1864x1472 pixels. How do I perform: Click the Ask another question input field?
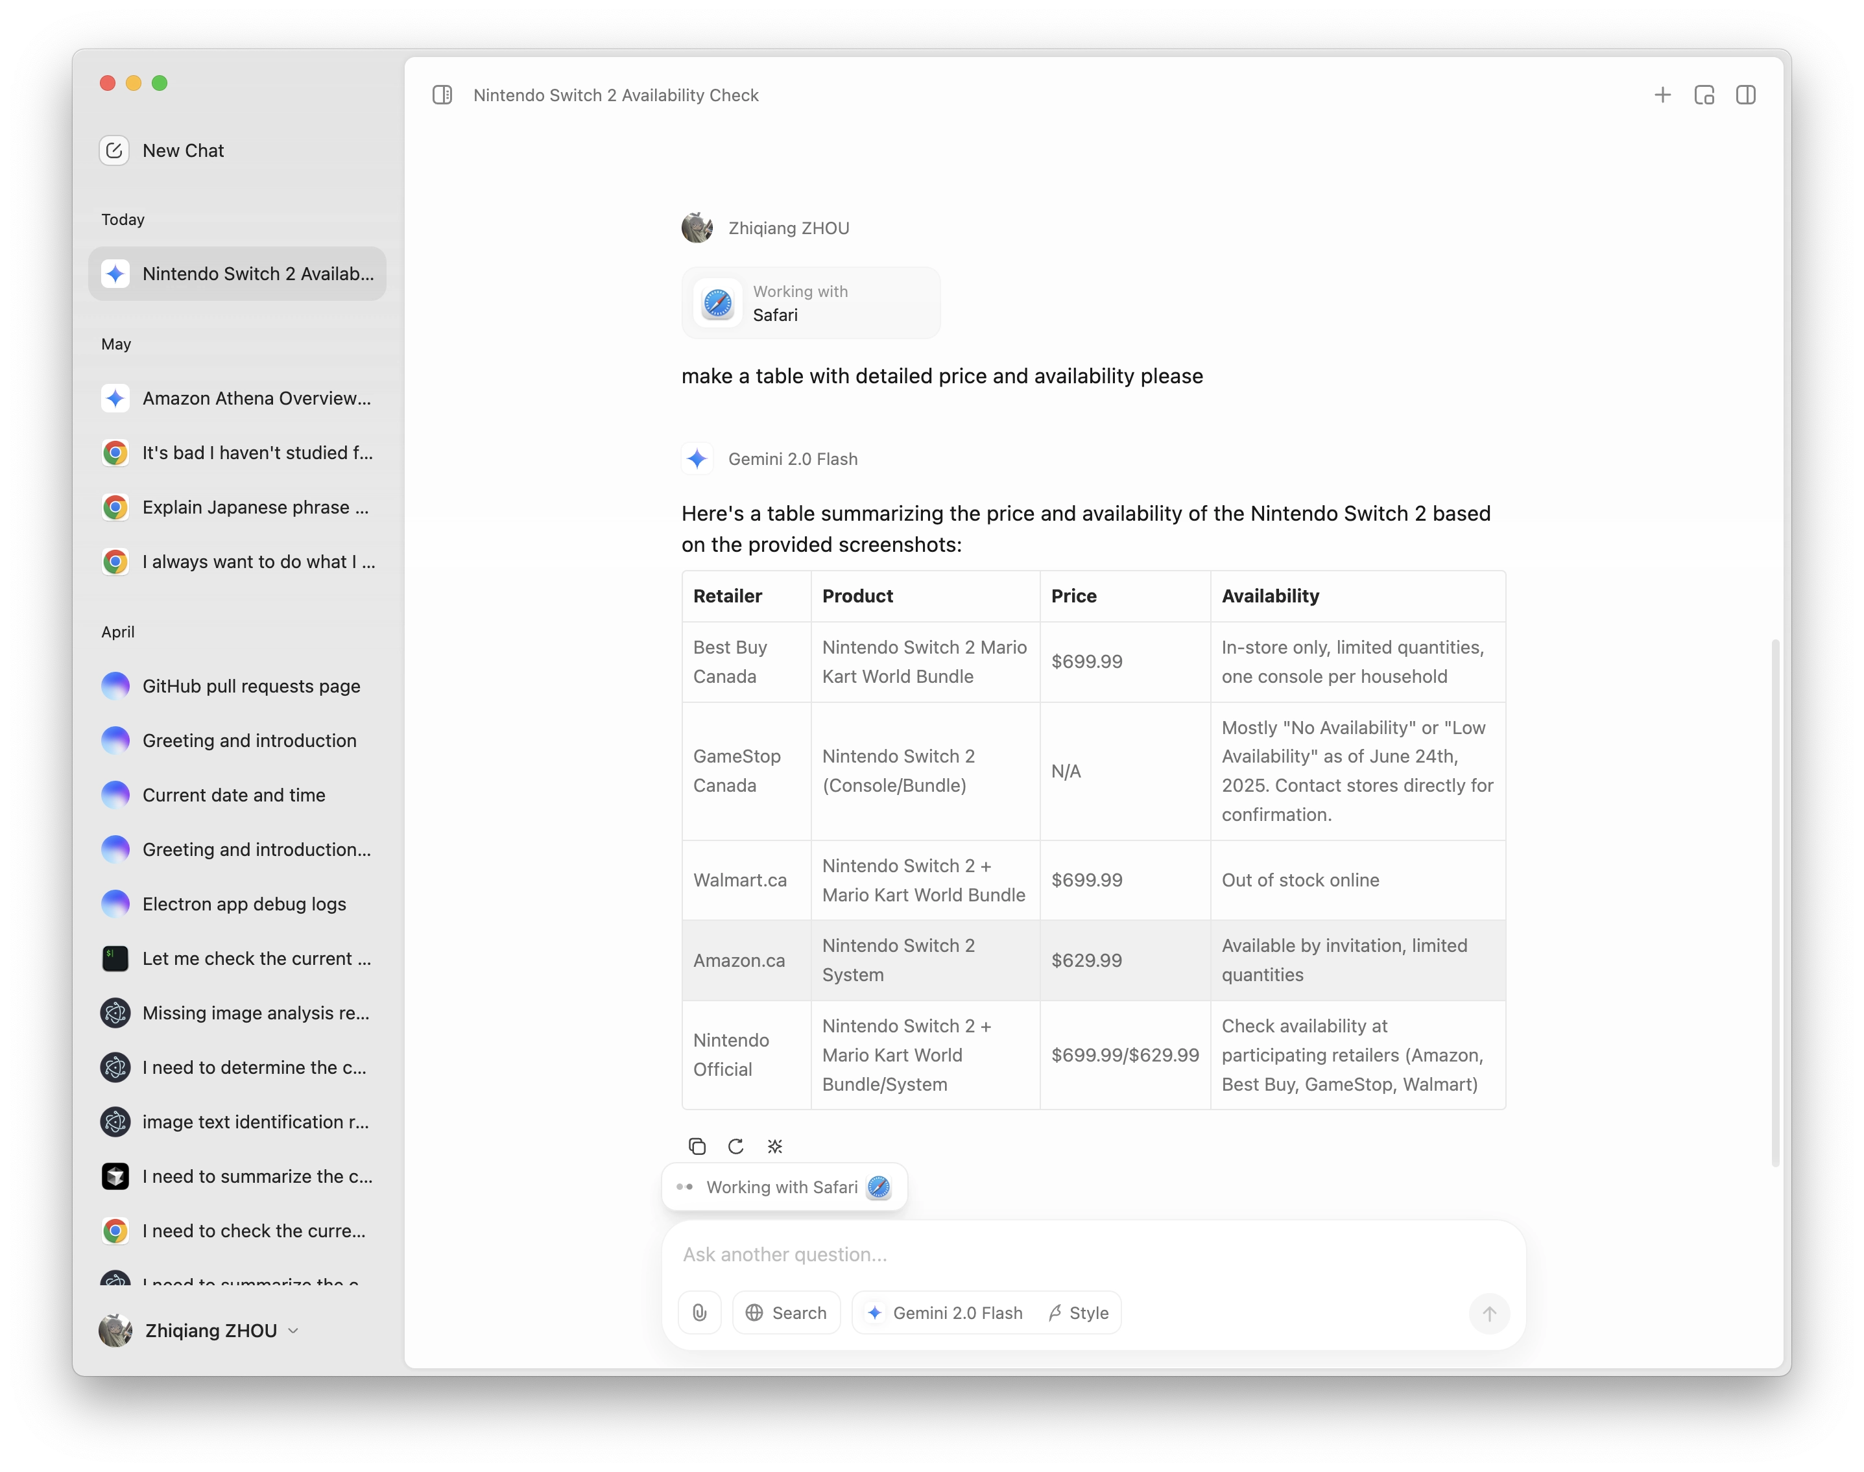[x=1093, y=1254]
